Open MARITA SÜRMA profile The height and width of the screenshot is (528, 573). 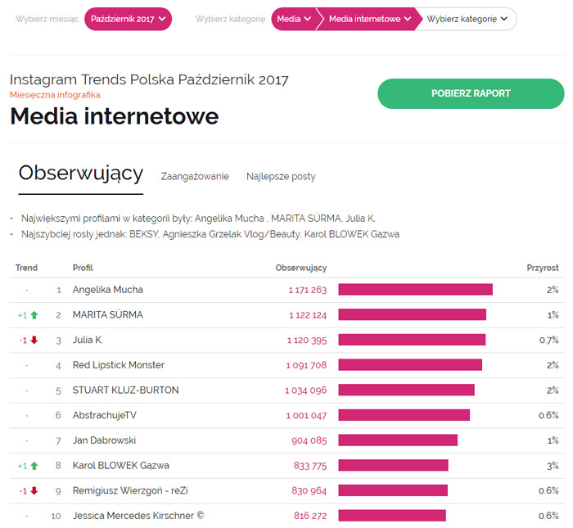pos(108,315)
